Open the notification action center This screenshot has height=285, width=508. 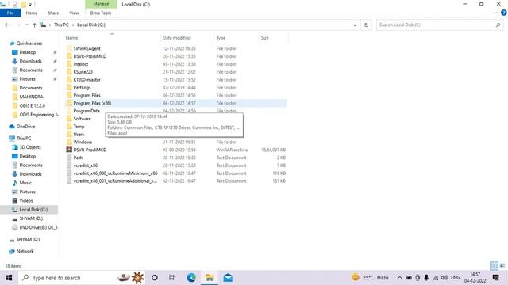tap(495, 278)
